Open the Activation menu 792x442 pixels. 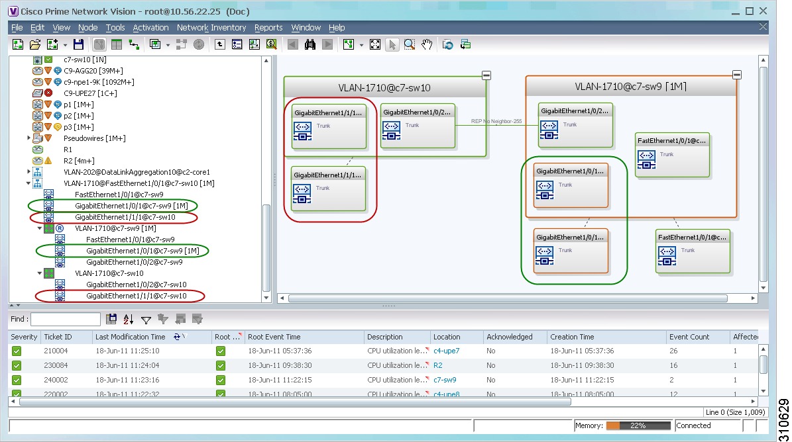pyautogui.click(x=150, y=28)
